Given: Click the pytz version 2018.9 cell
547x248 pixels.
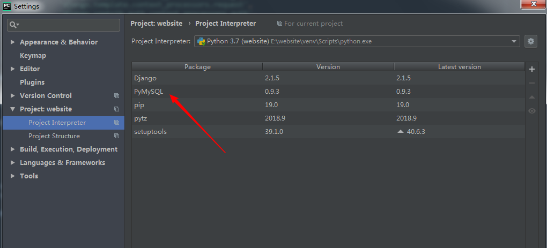Looking at the screenshot, I should (275, 118).
